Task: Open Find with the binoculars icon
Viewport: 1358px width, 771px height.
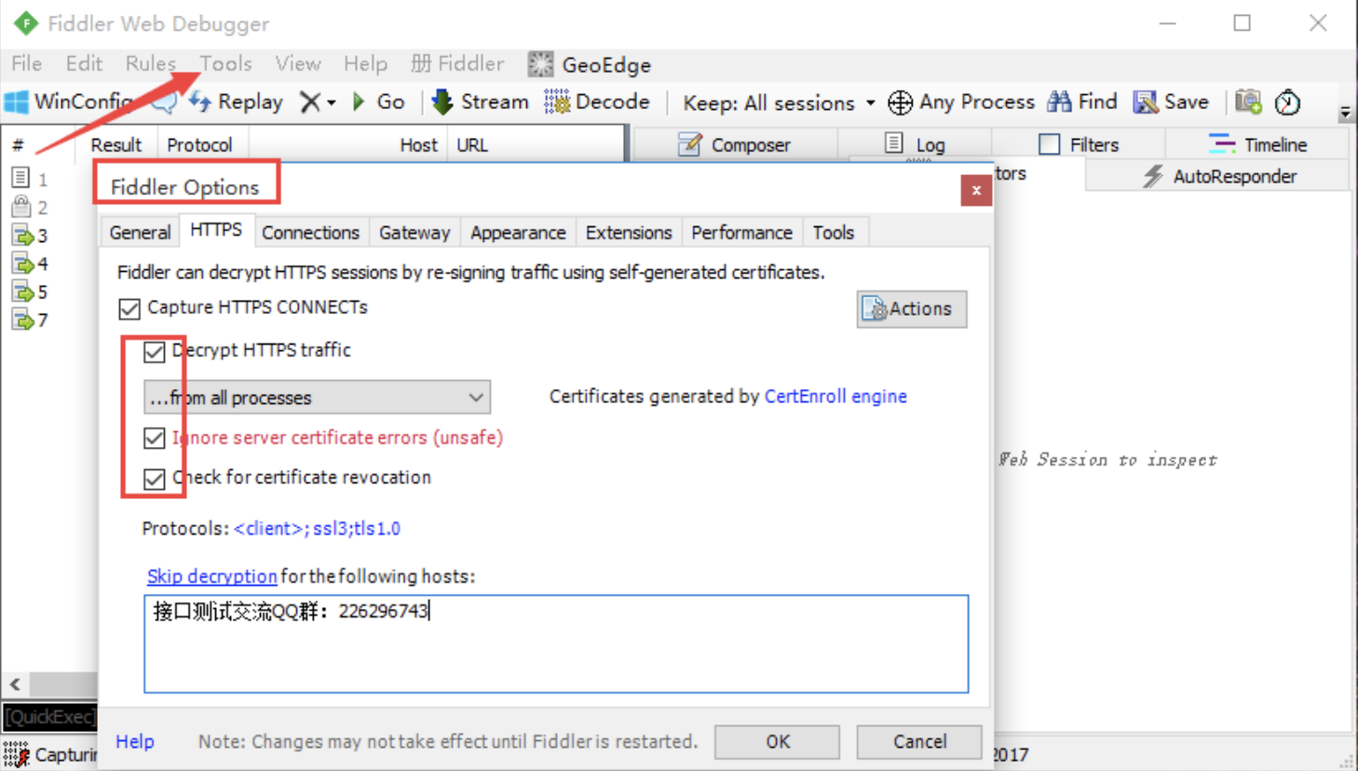Action: click(x=1059, y=102)
